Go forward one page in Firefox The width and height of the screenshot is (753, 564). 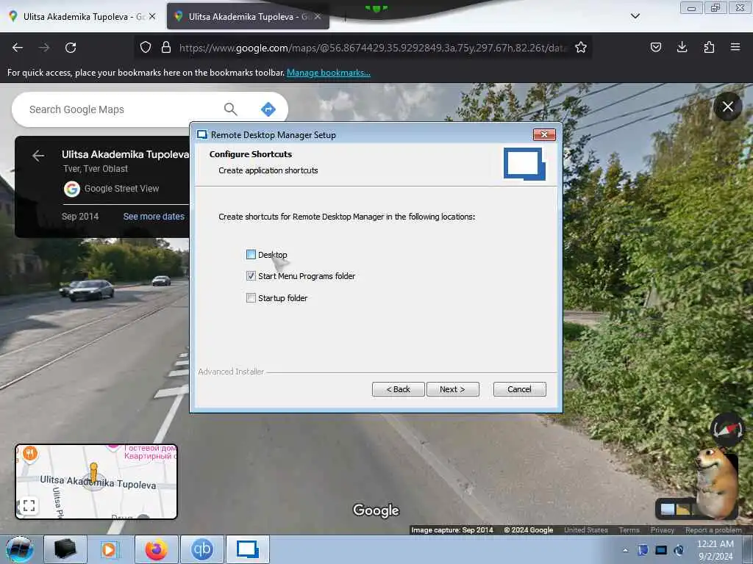point(44,48)
